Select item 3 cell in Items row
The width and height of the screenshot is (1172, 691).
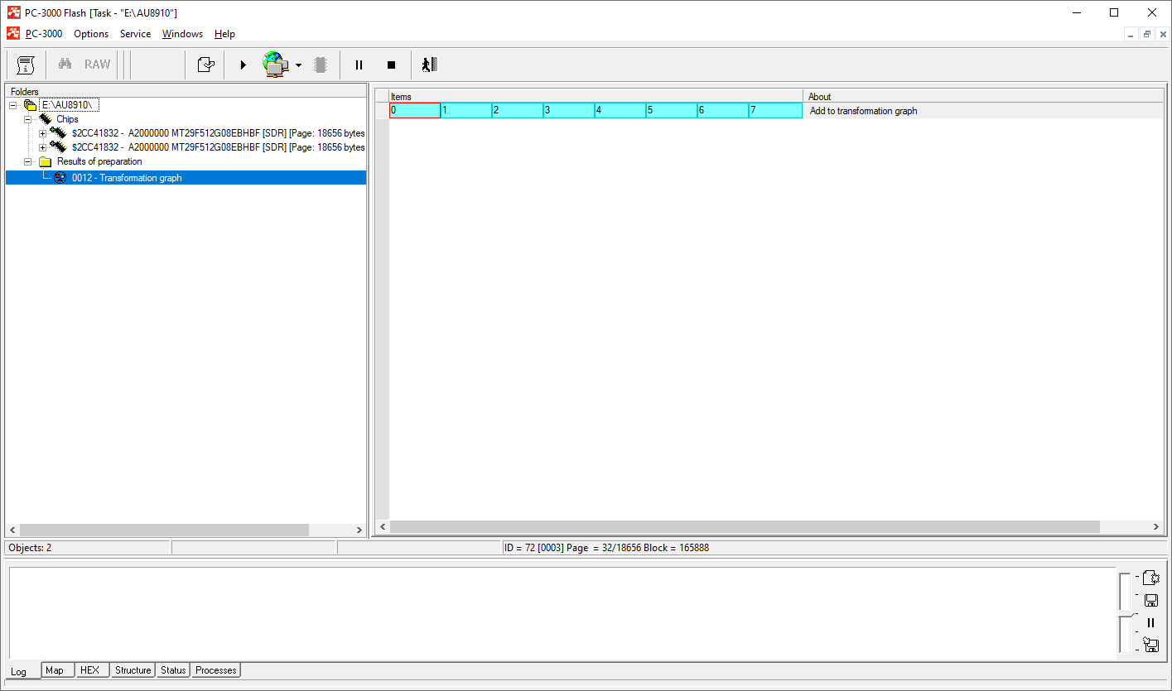(x=568, y=110)
